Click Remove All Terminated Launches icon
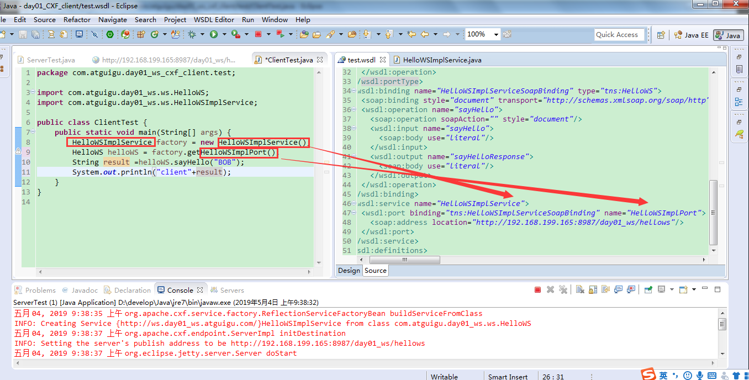This screenshot has width=749, height=380. 563,289
